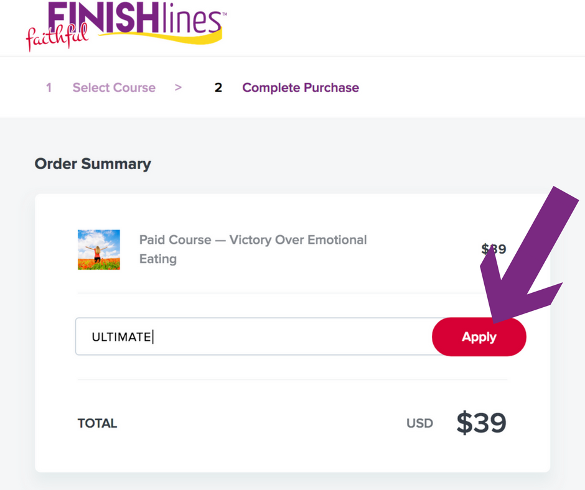Select the Complete Purchase step

pos(301,88)
